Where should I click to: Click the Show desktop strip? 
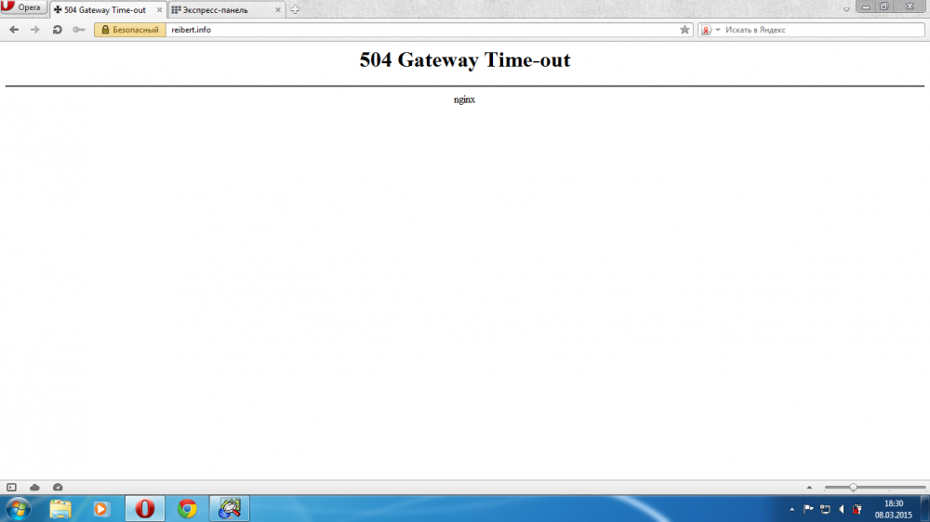(x=925, y=509)
